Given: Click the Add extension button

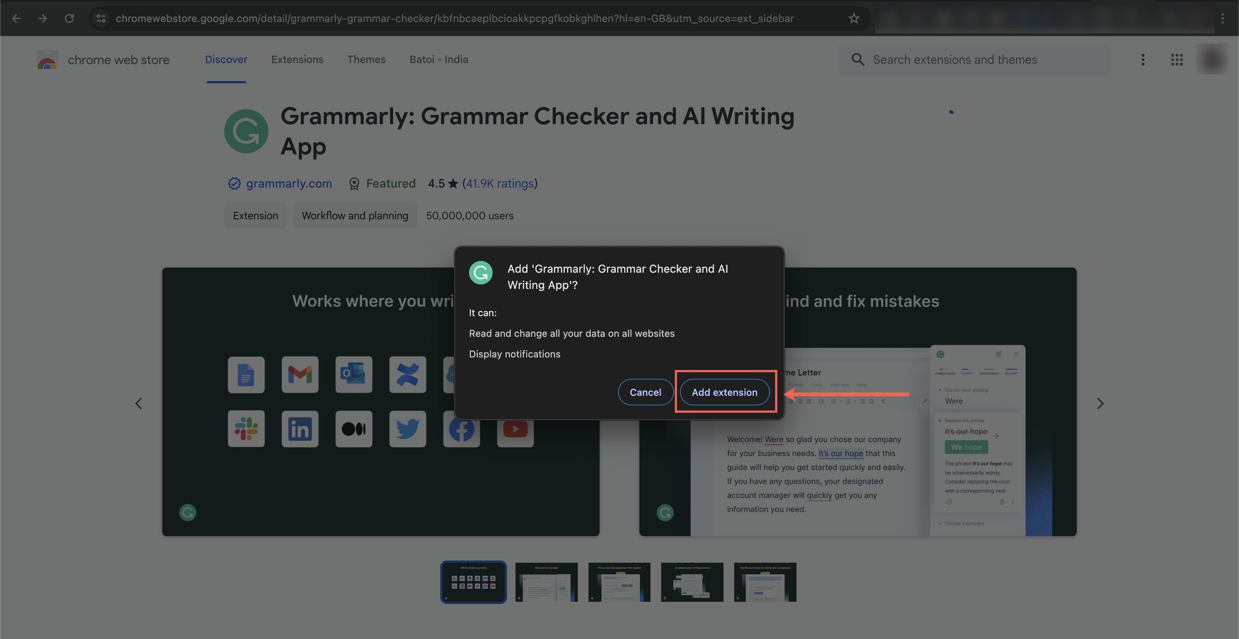Looking at the screenshot, I should 724,392.
